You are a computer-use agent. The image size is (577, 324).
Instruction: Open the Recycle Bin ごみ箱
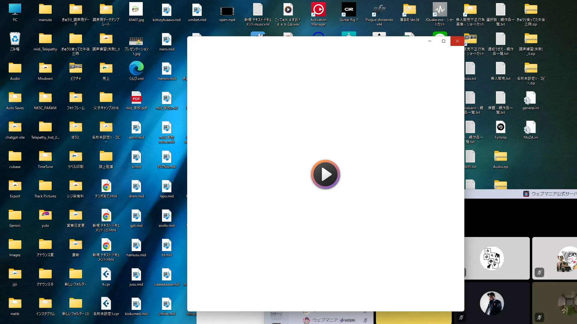pos(15,40)
